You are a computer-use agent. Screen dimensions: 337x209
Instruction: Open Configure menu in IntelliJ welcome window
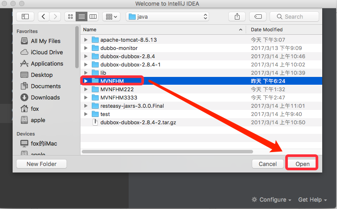[272, 199]
